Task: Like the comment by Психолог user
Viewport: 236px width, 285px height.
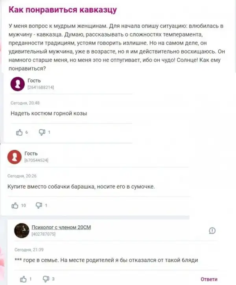Action: click(x=23, y=279)
